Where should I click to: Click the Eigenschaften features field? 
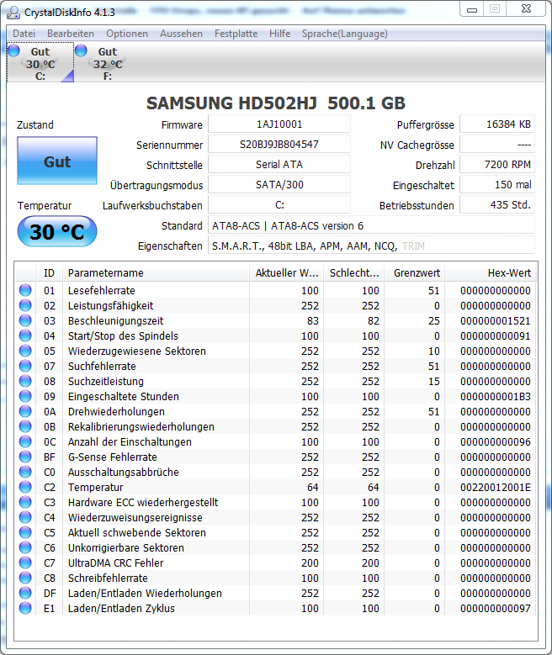tap(371, 246)
